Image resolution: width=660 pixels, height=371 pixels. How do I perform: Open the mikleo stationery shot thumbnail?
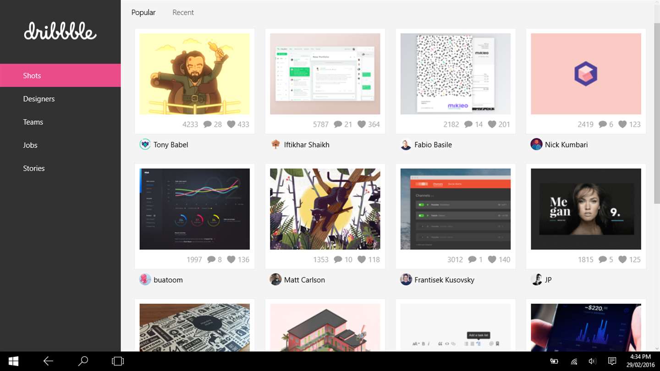coord(456,74)
